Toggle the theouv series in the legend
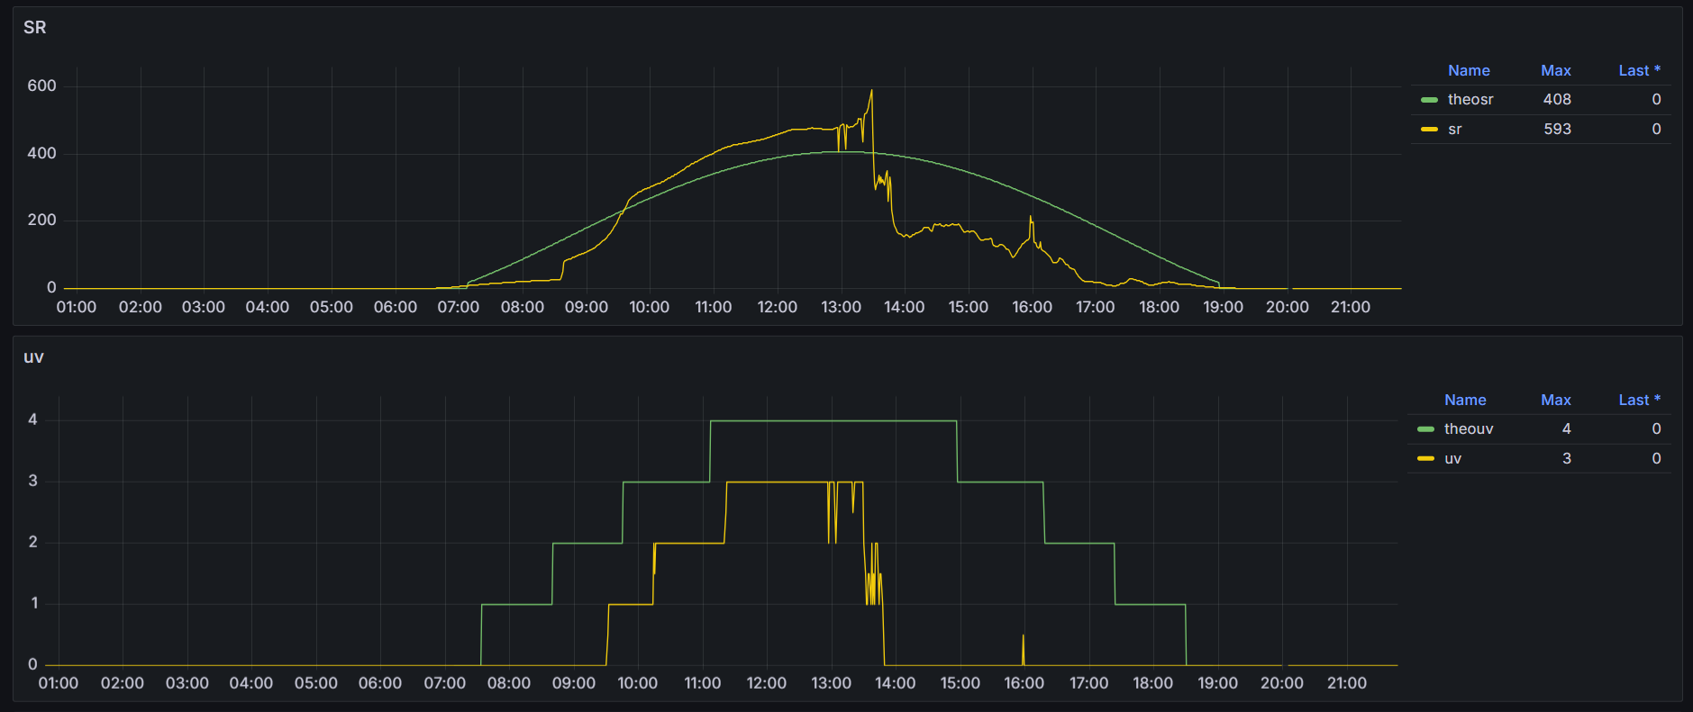The image size is (1693, 712). (1469, 428)
